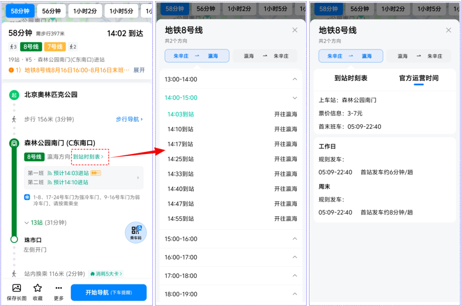The image size is (461, 306).
Task: Select the orange 7号线 line badge
Action: coord(55,47)
